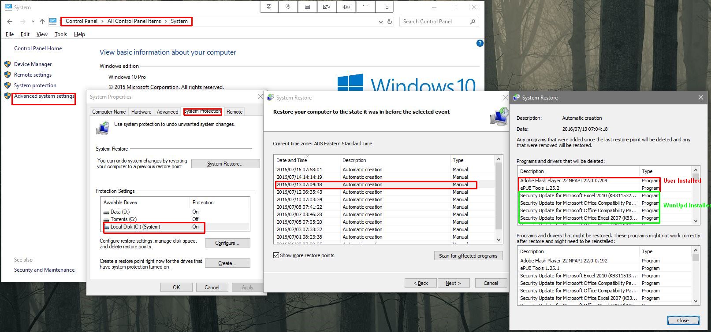This screenshot has width=711, height=332.
Task: Select the ePUB Tools 1.25.1 row
Action: pos(605,268)
